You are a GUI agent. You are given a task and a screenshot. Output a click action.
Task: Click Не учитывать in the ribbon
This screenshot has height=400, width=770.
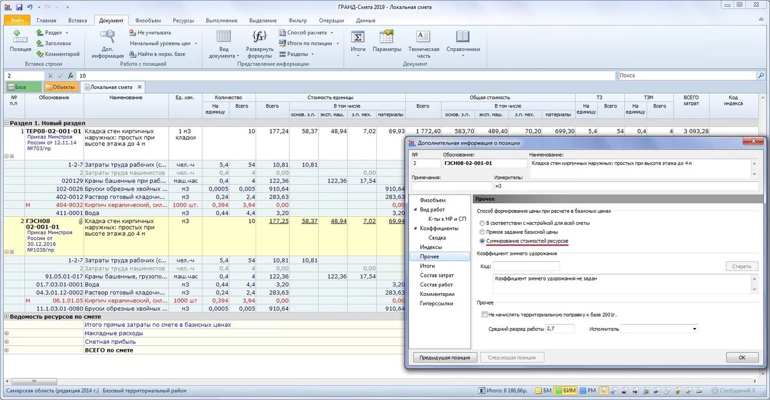pyautogui.click(x=150, y=32)
